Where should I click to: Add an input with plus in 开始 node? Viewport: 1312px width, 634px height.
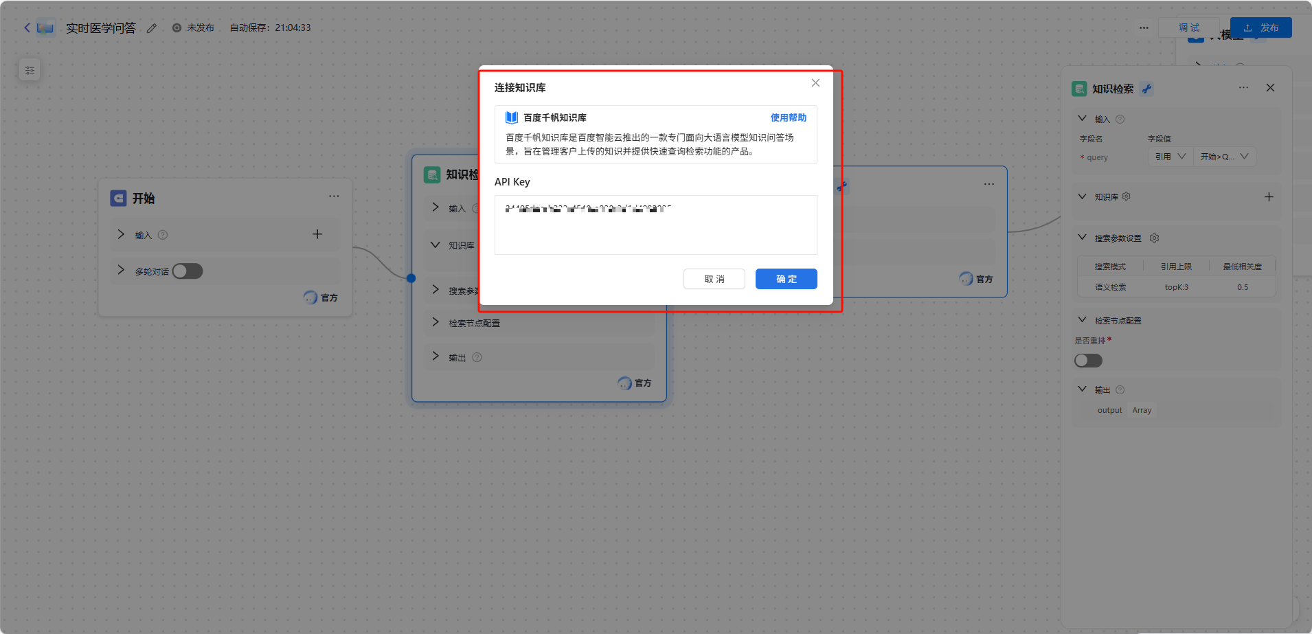click(317, 234)
